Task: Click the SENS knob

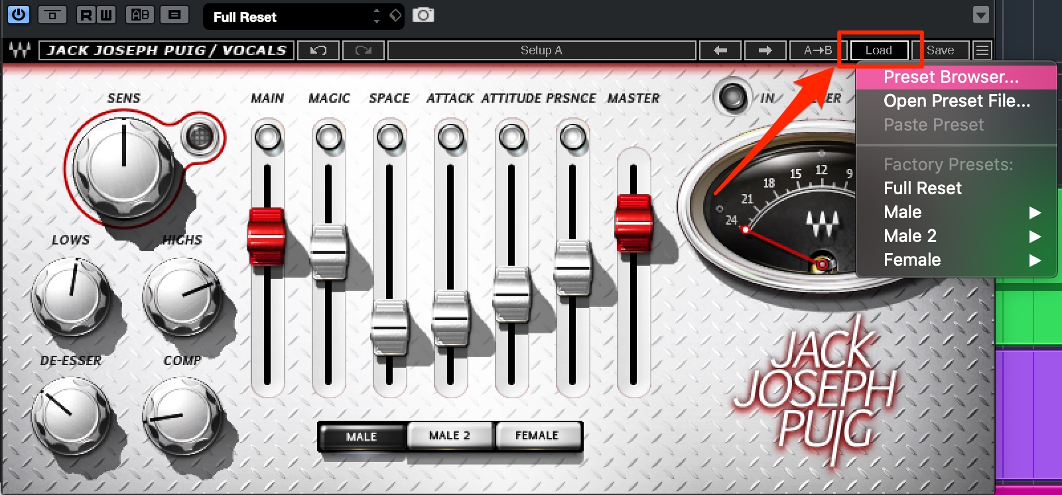Action: (x=123, y=166)
